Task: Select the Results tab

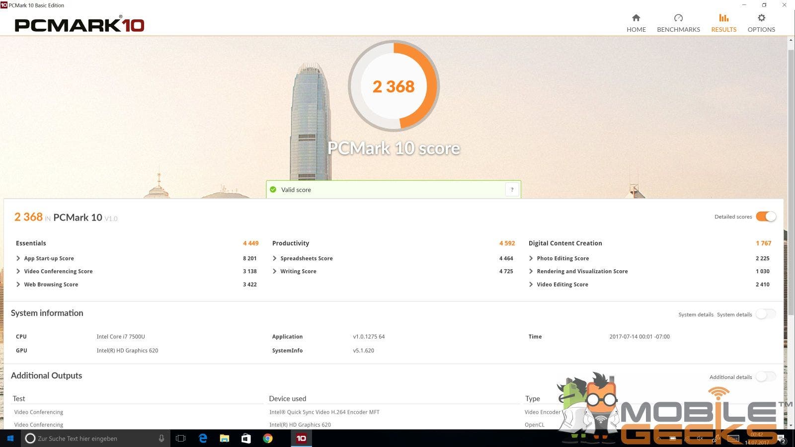Action: [723, 23]
